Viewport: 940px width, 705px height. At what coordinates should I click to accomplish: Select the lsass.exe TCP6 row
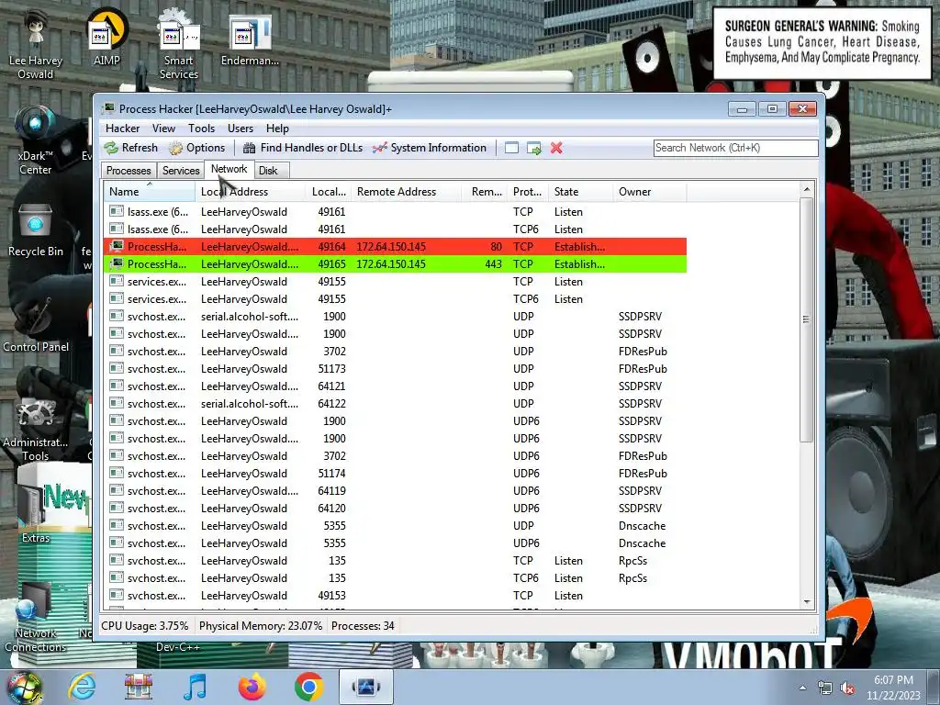395,229
